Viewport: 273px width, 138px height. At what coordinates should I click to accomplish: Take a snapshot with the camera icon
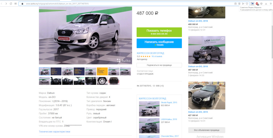coord(235,3)
